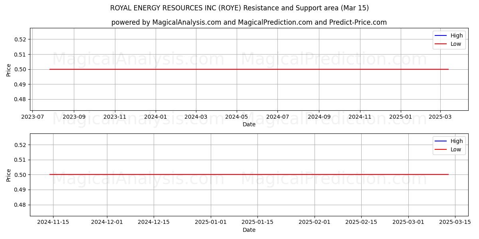The width and height of the screenshot is (479, 239).
Task: Click the 2024-11 date tick label
Action: click(x=360, y=117)
